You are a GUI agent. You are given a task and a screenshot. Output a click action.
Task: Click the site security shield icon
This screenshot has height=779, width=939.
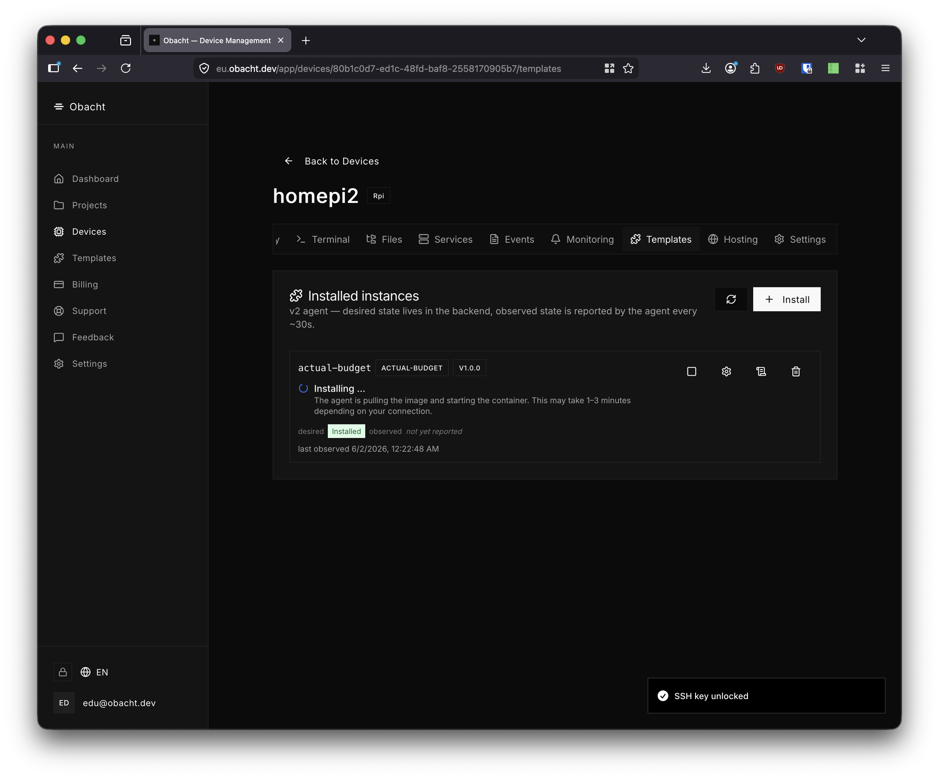(204, 68)
